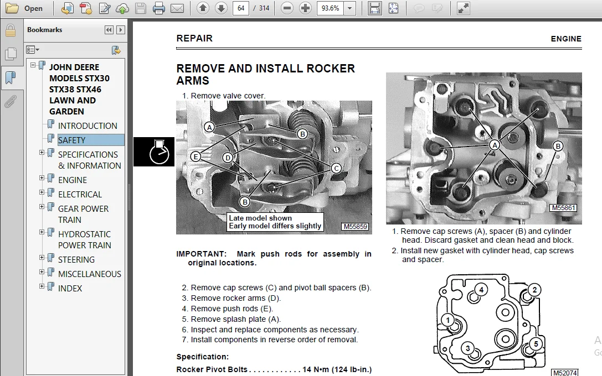
Task: Print the document with printer icon
Action: click(x=158, y=8)
